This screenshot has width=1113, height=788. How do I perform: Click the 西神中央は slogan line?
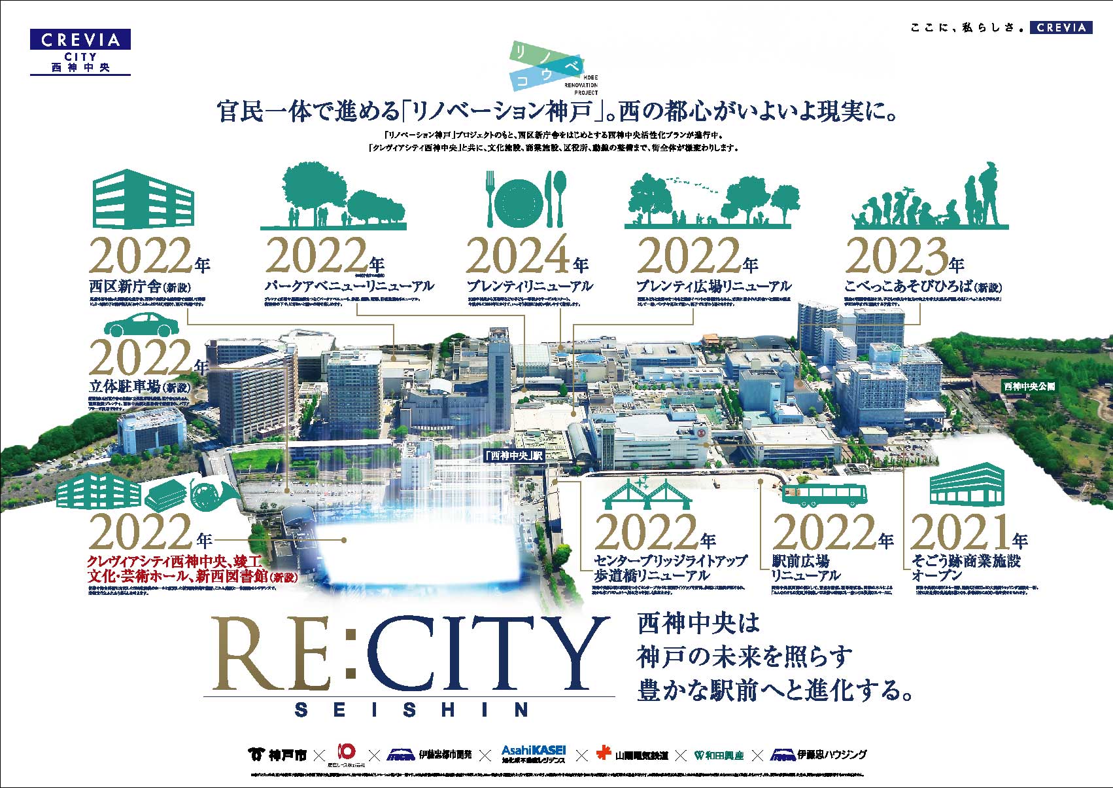point(699,622)
